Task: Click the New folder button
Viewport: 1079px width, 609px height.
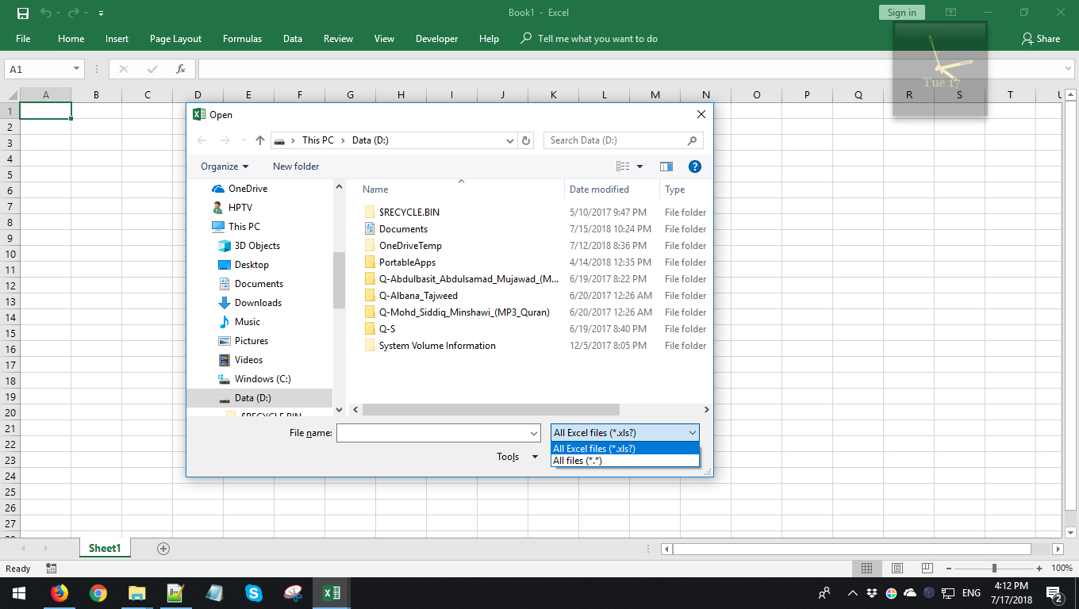Action: pyautogui.click(x=296, y=167)
